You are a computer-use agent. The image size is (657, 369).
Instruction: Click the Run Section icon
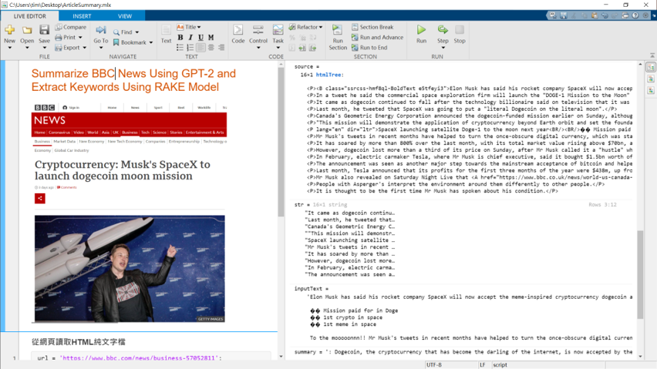337,30
